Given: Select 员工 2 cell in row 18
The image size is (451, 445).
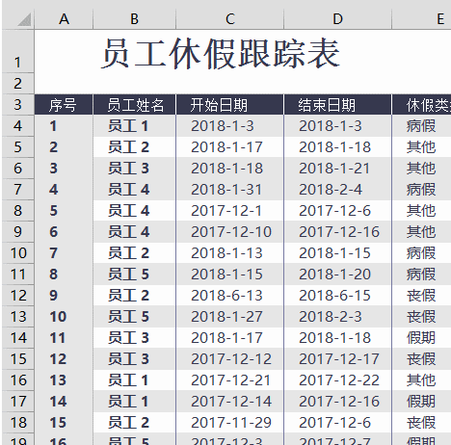Looking at the screenshot, I should tap(134, 423).
